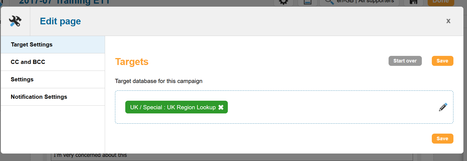Click the orange Done button at top
The width and height of the screenshot is (467, 161).
(x=441, y=2)
